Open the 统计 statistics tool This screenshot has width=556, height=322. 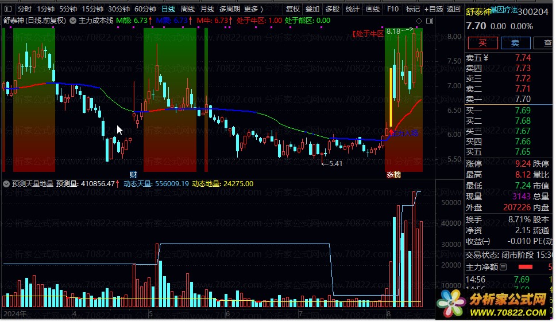(352, 9)
